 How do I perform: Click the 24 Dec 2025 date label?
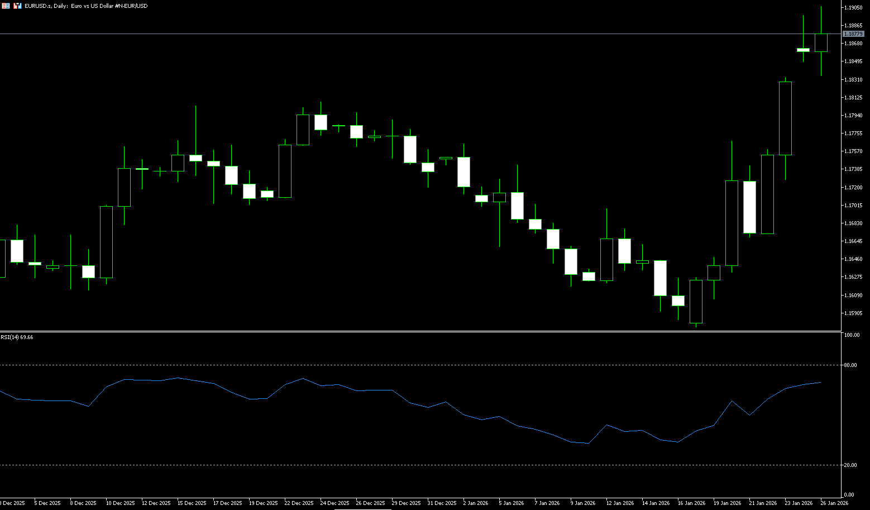pyautogui.click(x=334, y=503)
